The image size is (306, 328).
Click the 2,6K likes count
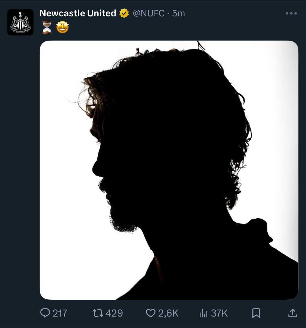(x=168, y=313)
